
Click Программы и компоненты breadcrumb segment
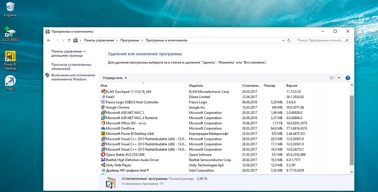pos(166,40)
